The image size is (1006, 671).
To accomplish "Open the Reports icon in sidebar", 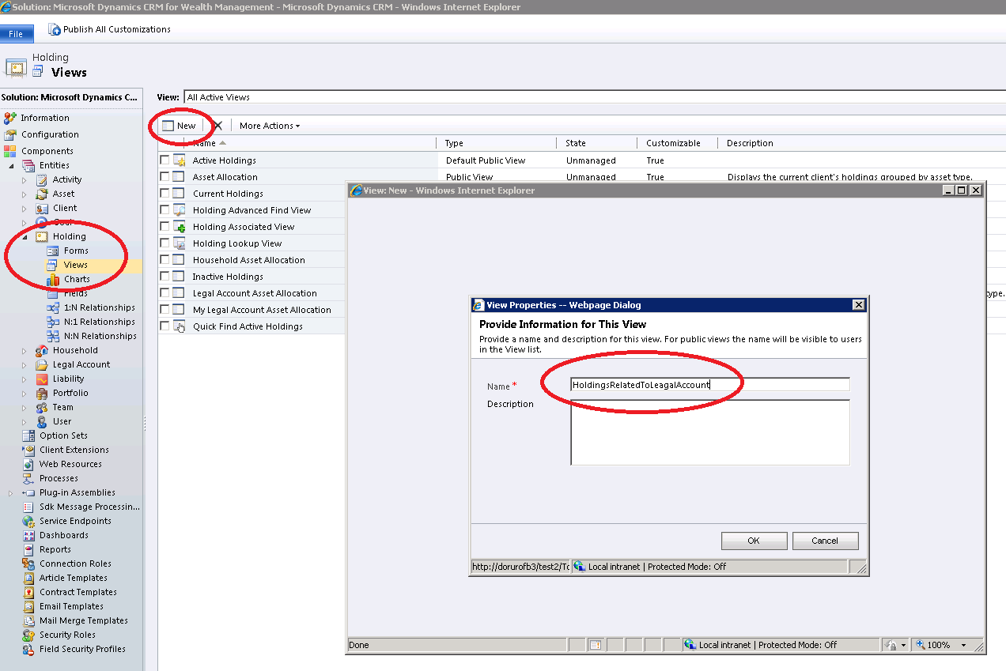I will (x=28, y=549).
